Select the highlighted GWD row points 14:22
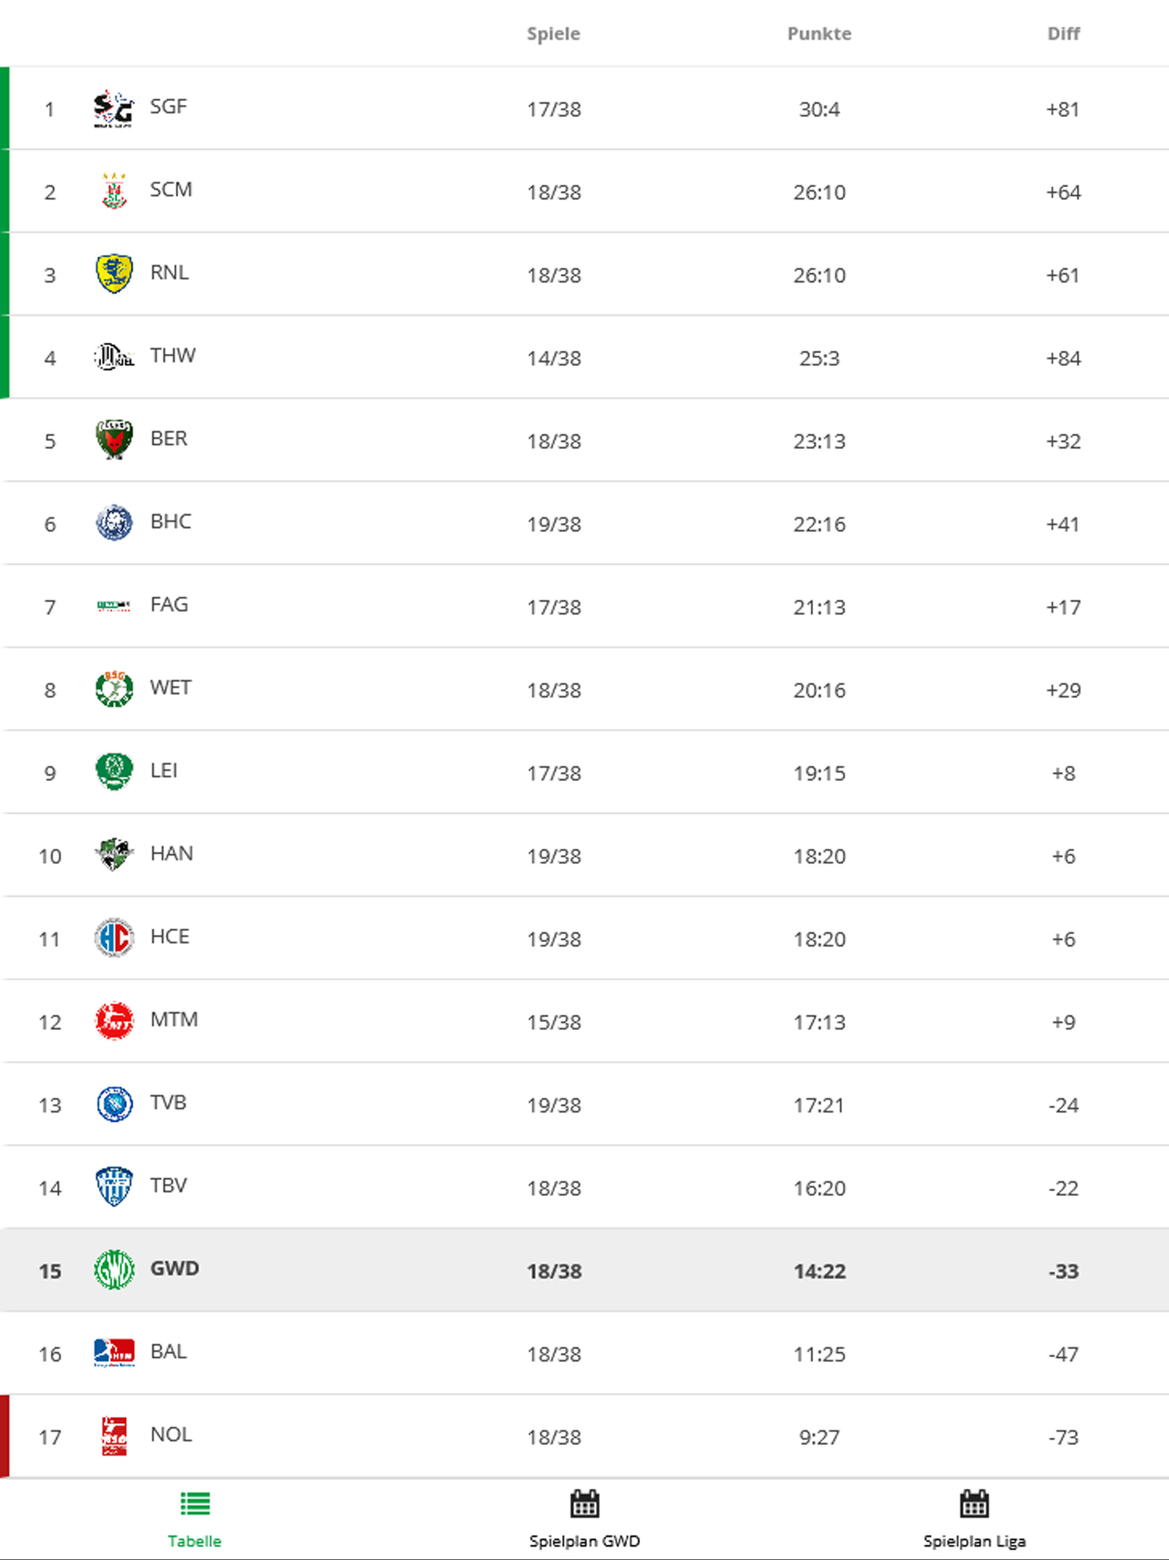This screenshot has width=1169, height=1560. pos(819,1271)
